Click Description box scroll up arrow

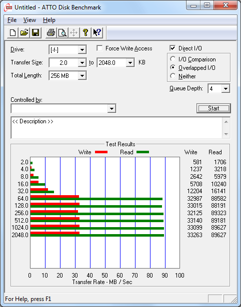226,122
